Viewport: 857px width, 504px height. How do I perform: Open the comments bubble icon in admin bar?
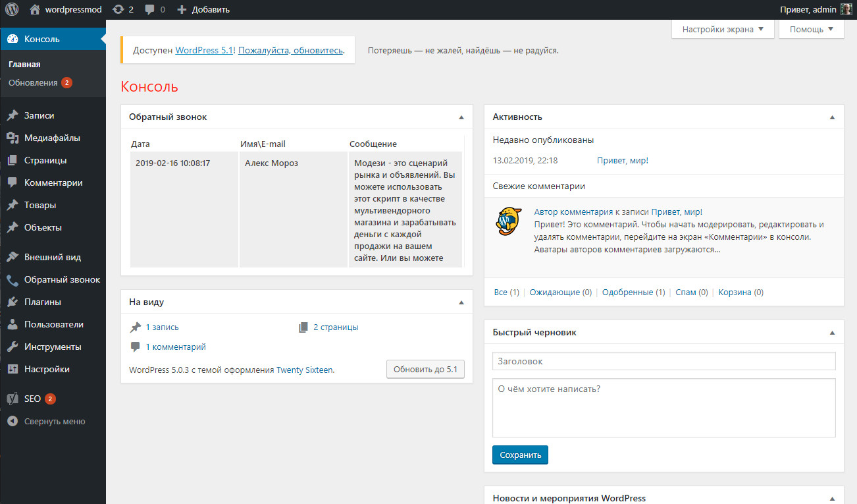(x=150, y=9)
